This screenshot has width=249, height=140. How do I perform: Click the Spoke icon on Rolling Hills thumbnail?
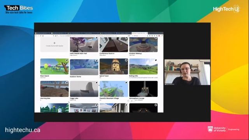[156, 60]
